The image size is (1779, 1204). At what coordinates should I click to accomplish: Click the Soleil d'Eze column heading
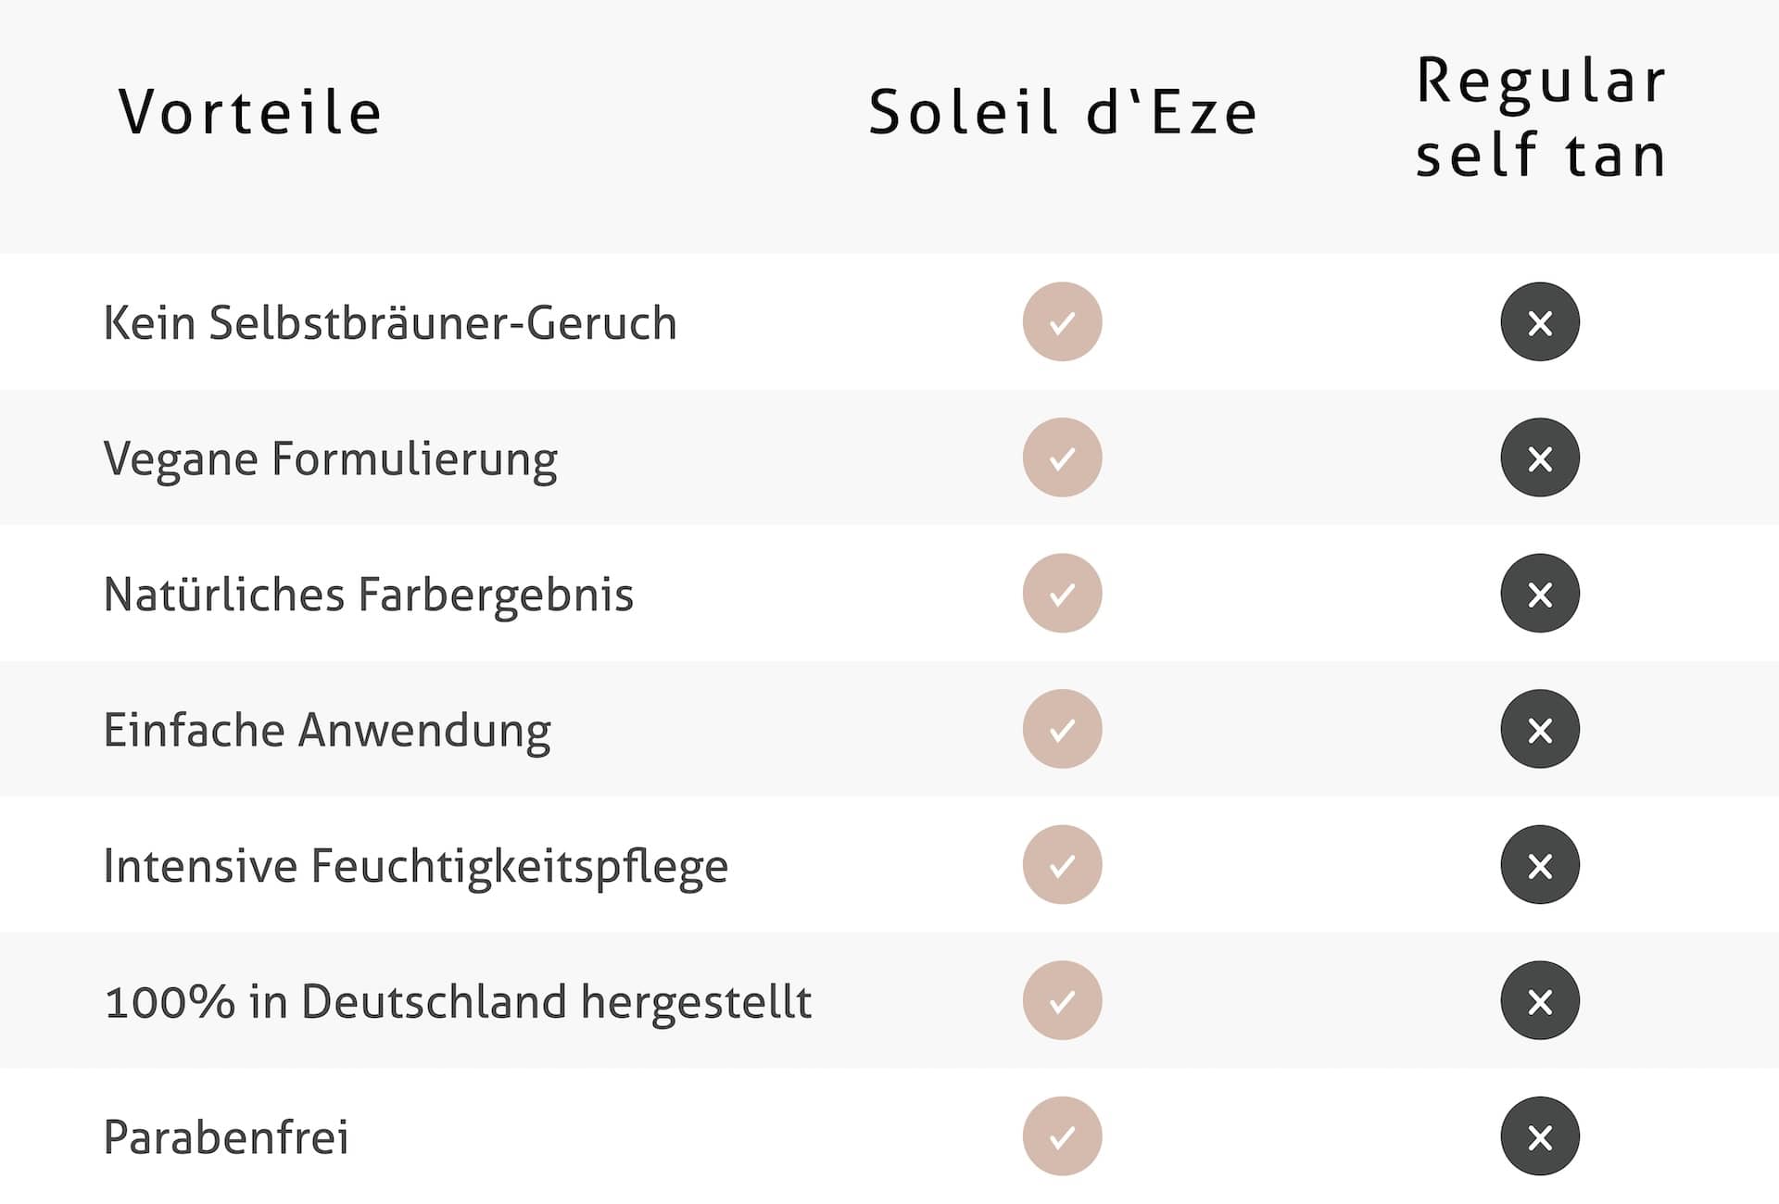1063,113
